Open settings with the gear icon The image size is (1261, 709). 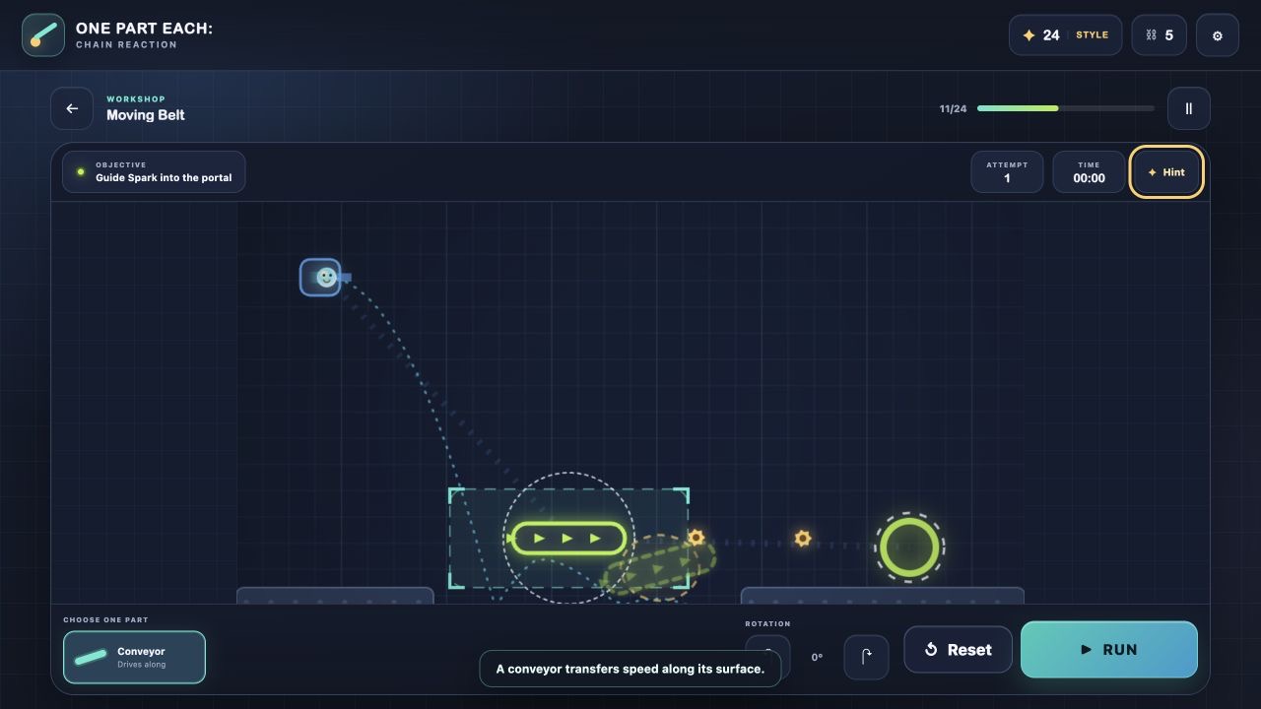[1217, 35]
